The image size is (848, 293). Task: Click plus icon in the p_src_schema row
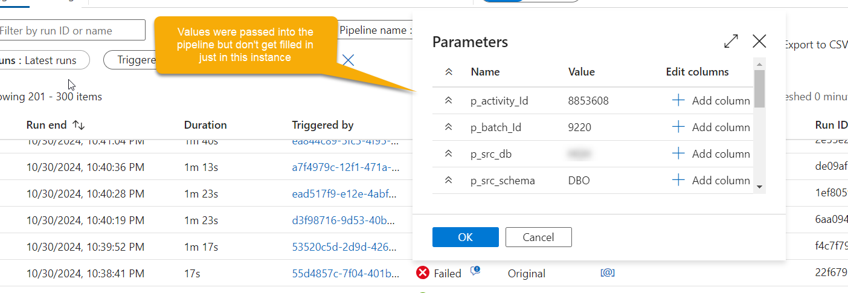[x=678, y=181]
